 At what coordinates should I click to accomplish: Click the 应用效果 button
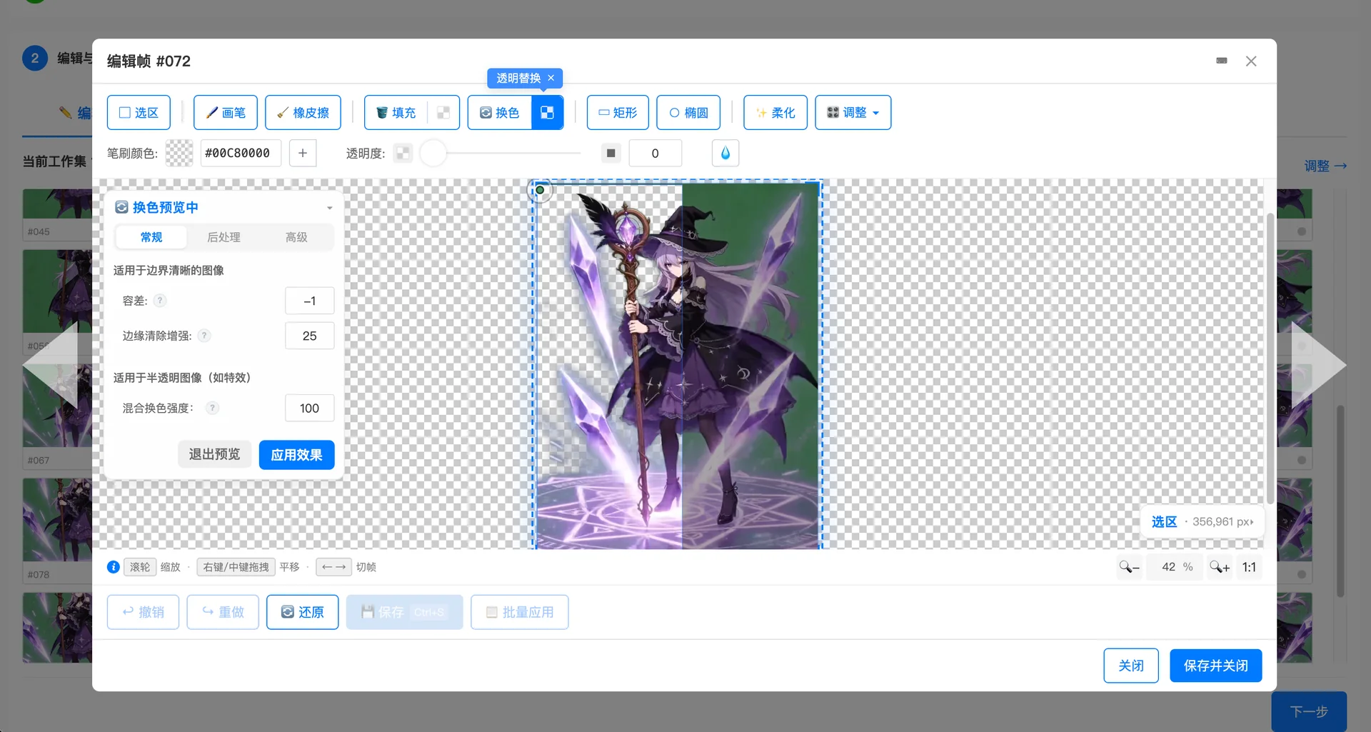[296, 454]
